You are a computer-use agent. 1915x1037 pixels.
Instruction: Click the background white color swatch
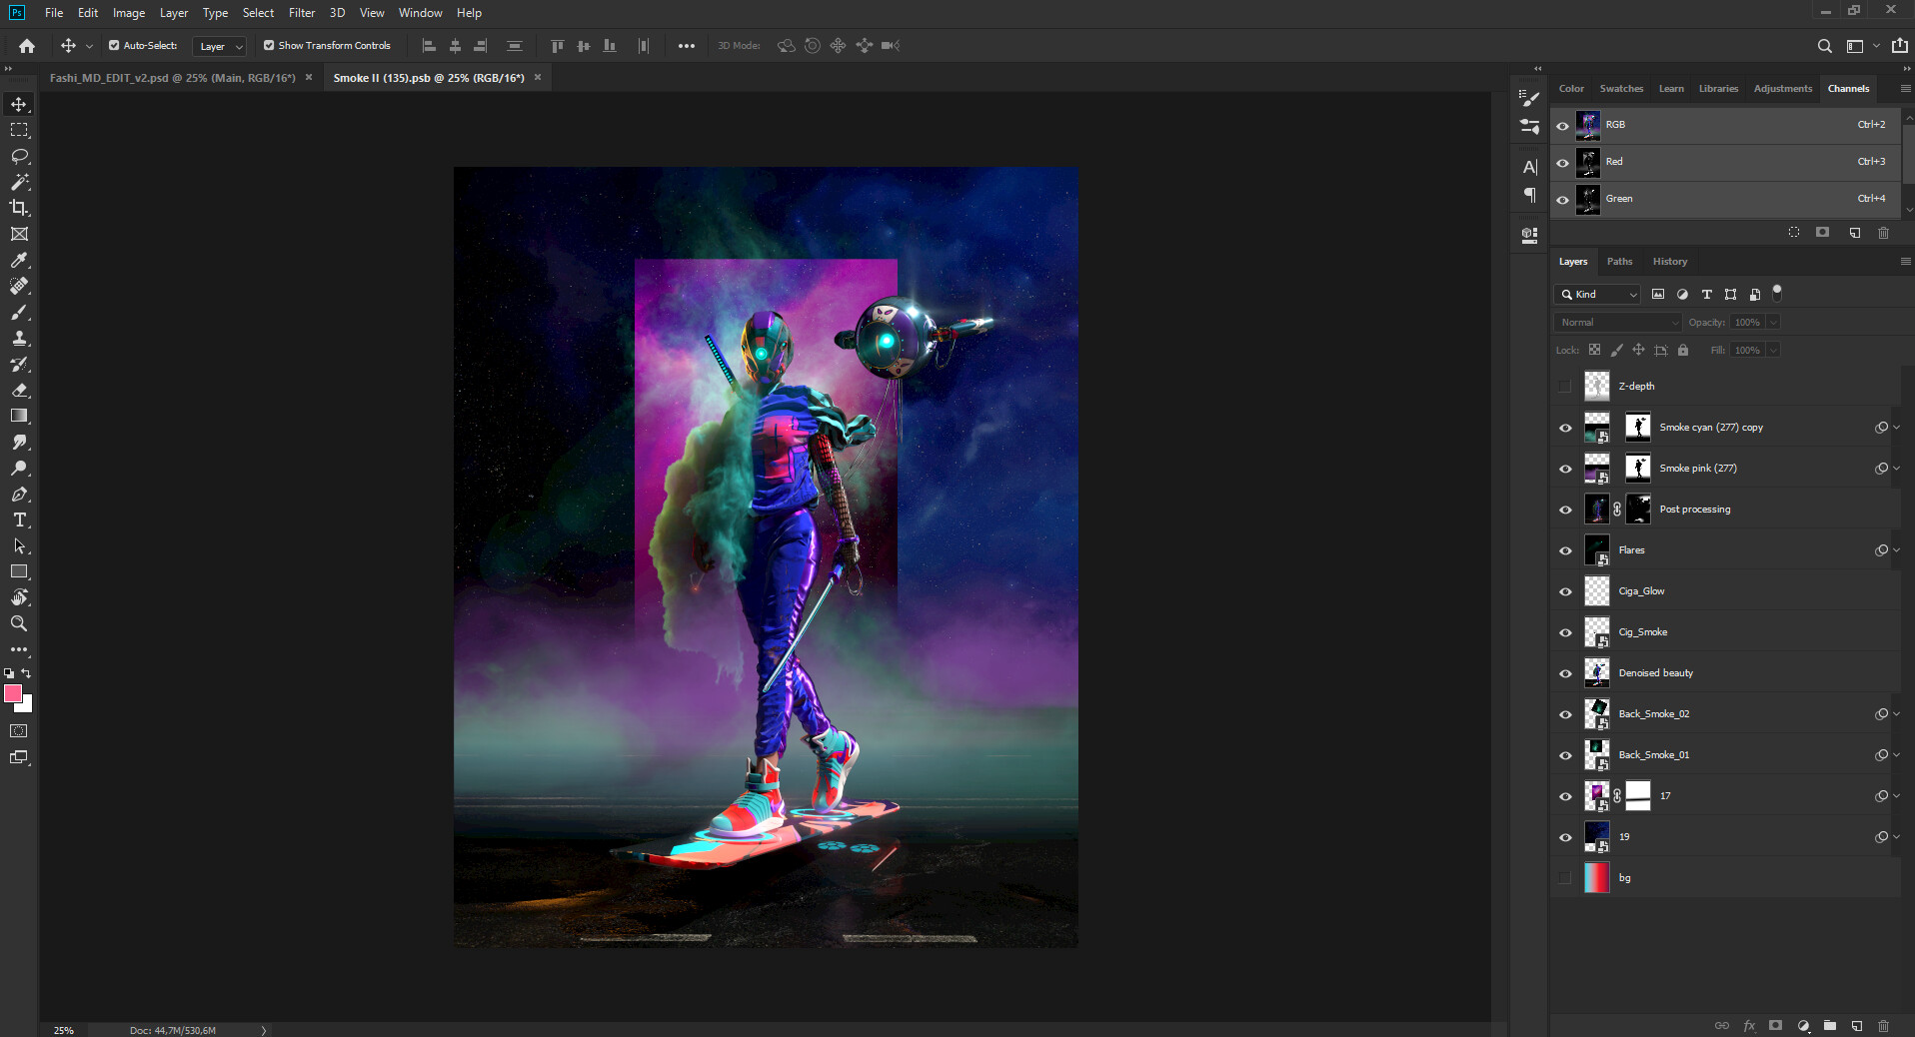(28, 706)
